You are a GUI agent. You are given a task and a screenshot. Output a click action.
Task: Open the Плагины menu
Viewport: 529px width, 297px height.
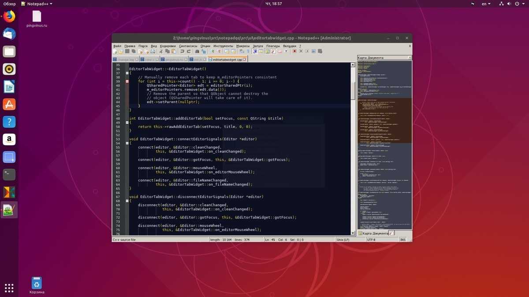pos(273,46)
